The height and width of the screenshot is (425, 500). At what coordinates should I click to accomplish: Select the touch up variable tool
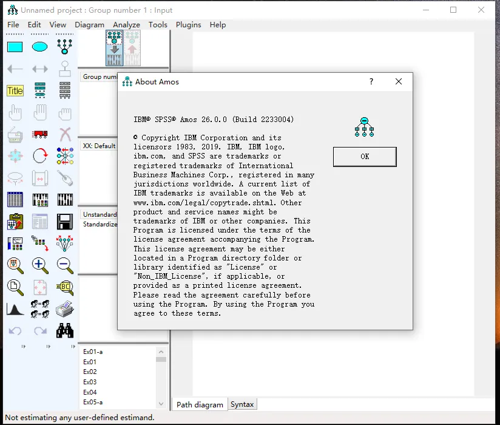click(65, 178)
